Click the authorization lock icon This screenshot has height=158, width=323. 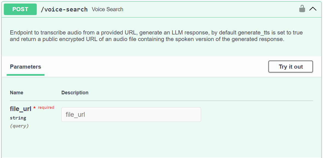[x=302, y=9]
